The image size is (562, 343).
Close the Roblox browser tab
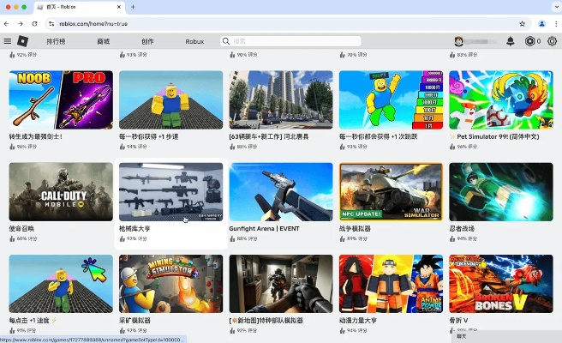[119, 7]
